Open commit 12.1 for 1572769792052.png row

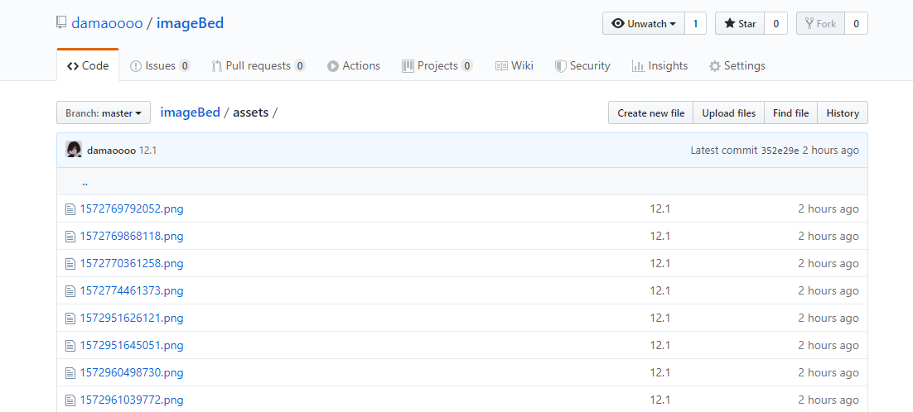tap(659, 208)
